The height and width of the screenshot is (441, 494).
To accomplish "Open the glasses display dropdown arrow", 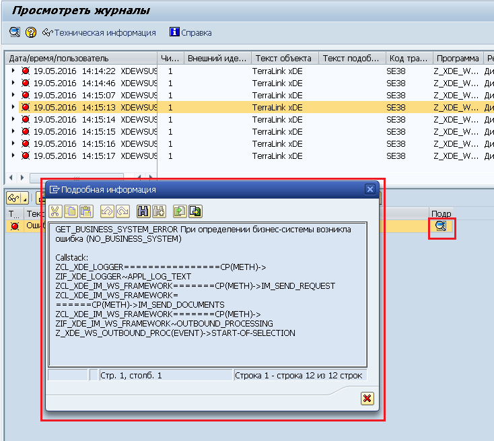I will coord(25,198).
